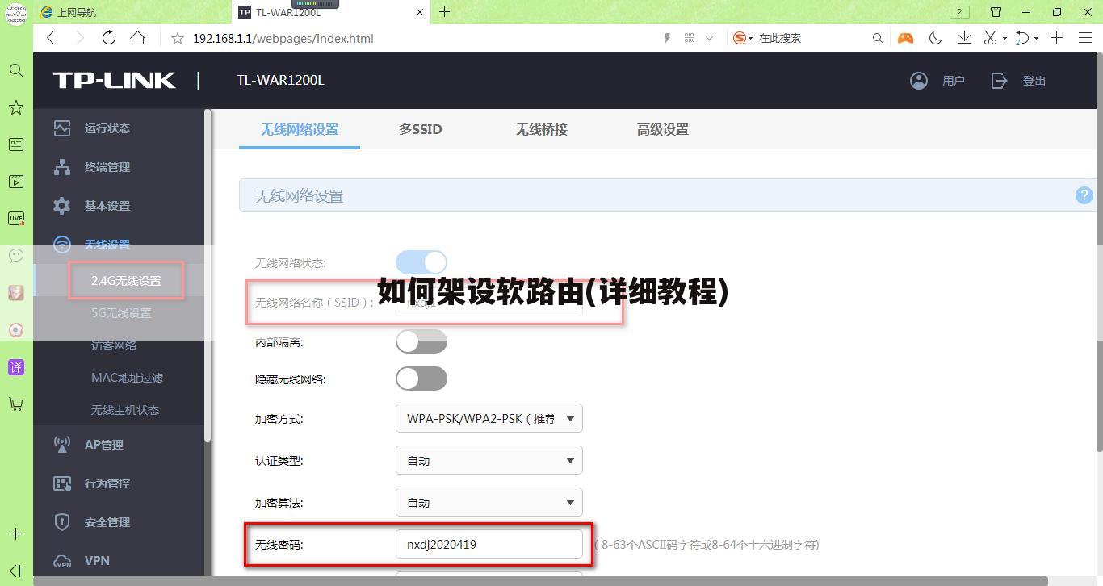Open 终端管理 via its network icon
The height and width of the screenshot is (586, 1103).
tap(61, 167)
